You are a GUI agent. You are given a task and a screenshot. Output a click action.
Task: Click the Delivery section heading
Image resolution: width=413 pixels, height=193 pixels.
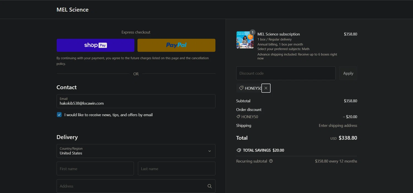(x=67, y=137)
